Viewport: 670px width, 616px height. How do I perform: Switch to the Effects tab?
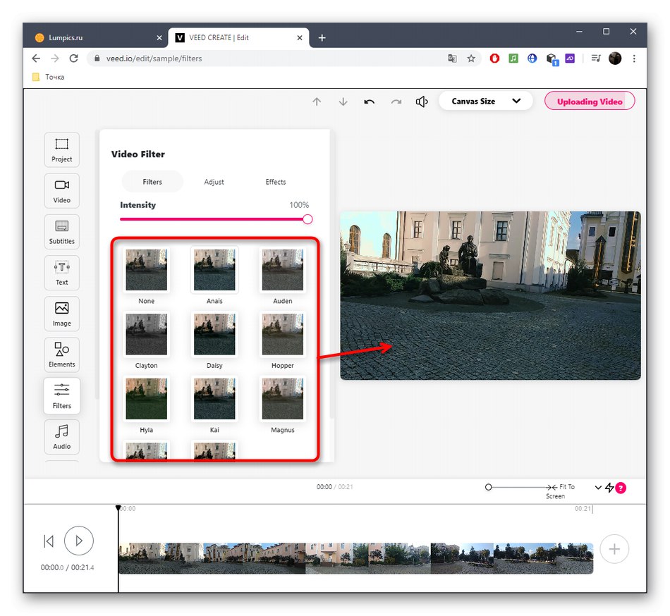click(x=276, y=182)
